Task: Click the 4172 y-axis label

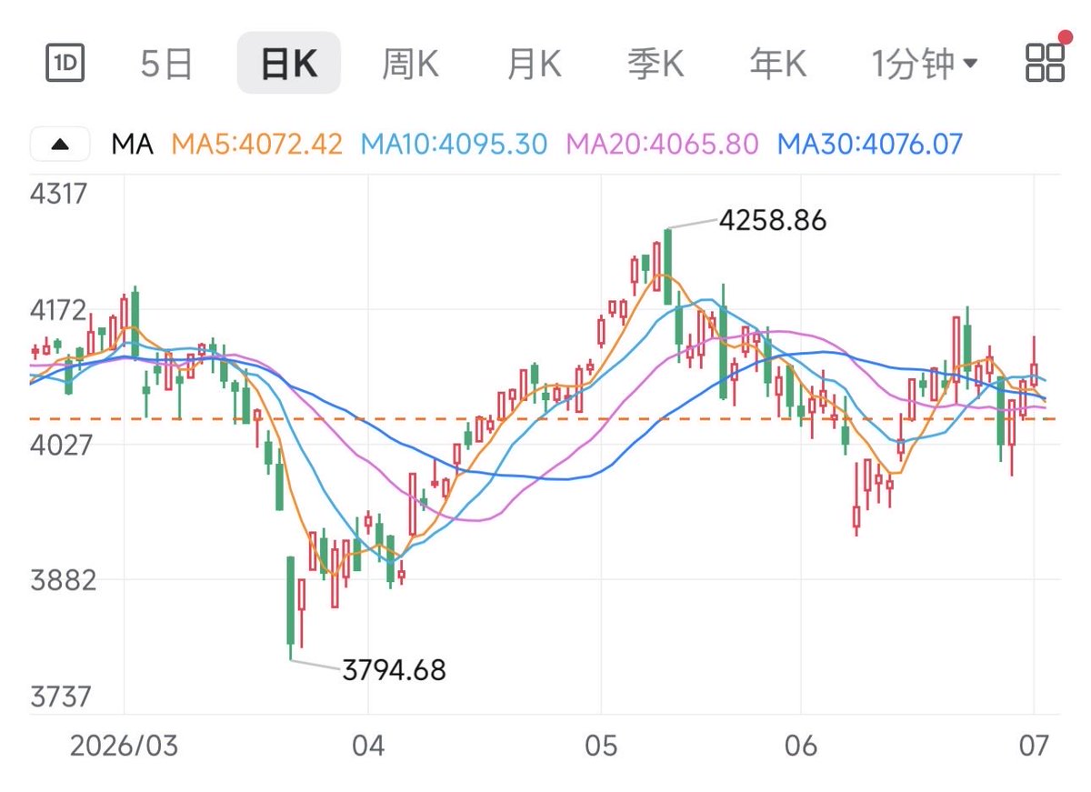Action: coord(58,311)
